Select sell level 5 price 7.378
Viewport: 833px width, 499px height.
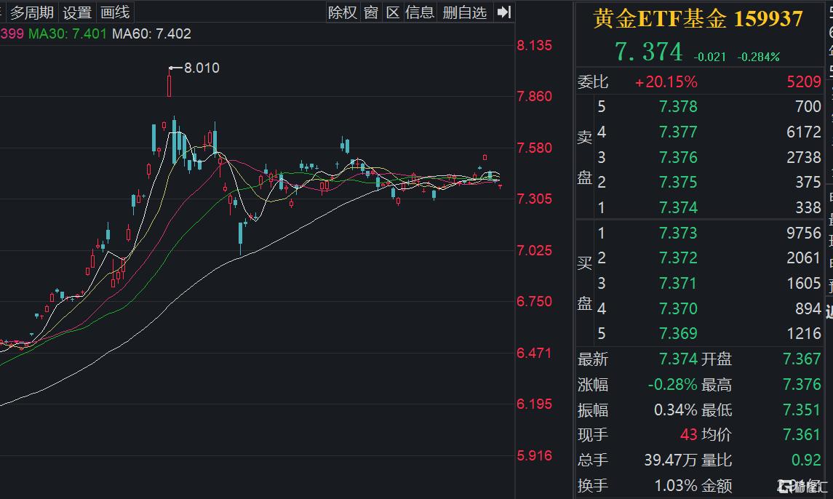678,107
